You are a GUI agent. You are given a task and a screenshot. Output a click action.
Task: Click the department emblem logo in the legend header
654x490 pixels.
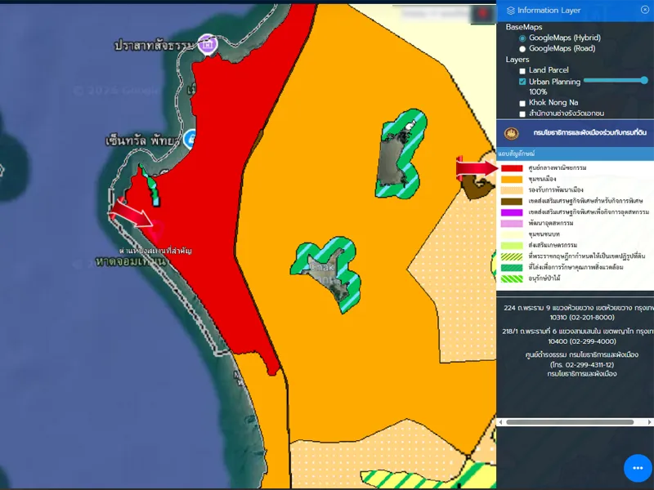(x=512, y=133)
